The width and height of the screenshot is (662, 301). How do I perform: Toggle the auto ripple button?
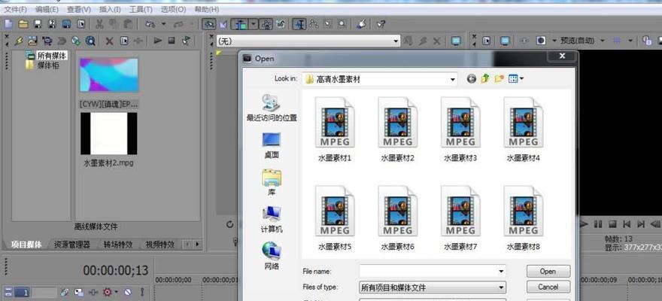(241, 25)
